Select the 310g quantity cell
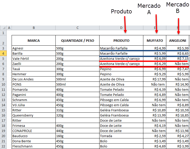Screen dimensions: 190x149 point(77,110)
